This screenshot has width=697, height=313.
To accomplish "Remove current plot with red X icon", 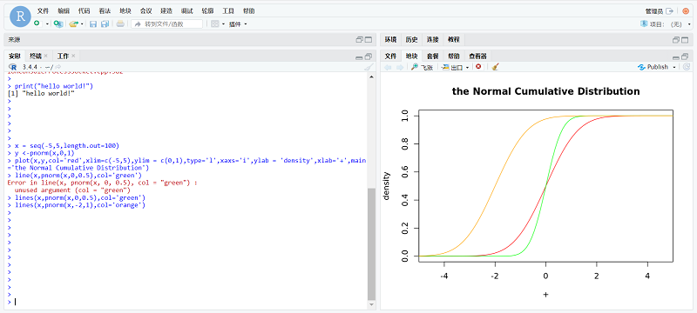I will point(478,66).
